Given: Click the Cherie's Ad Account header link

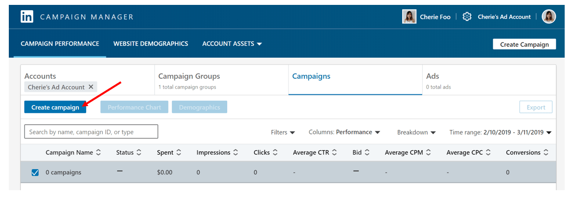Looking at the screenshot, I should tap(504, 17).
